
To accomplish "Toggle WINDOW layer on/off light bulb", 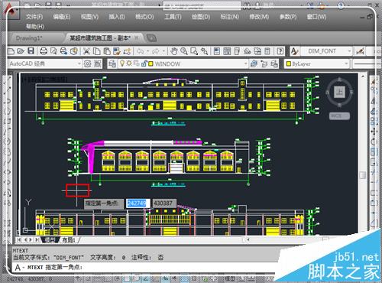I will 122,63.
